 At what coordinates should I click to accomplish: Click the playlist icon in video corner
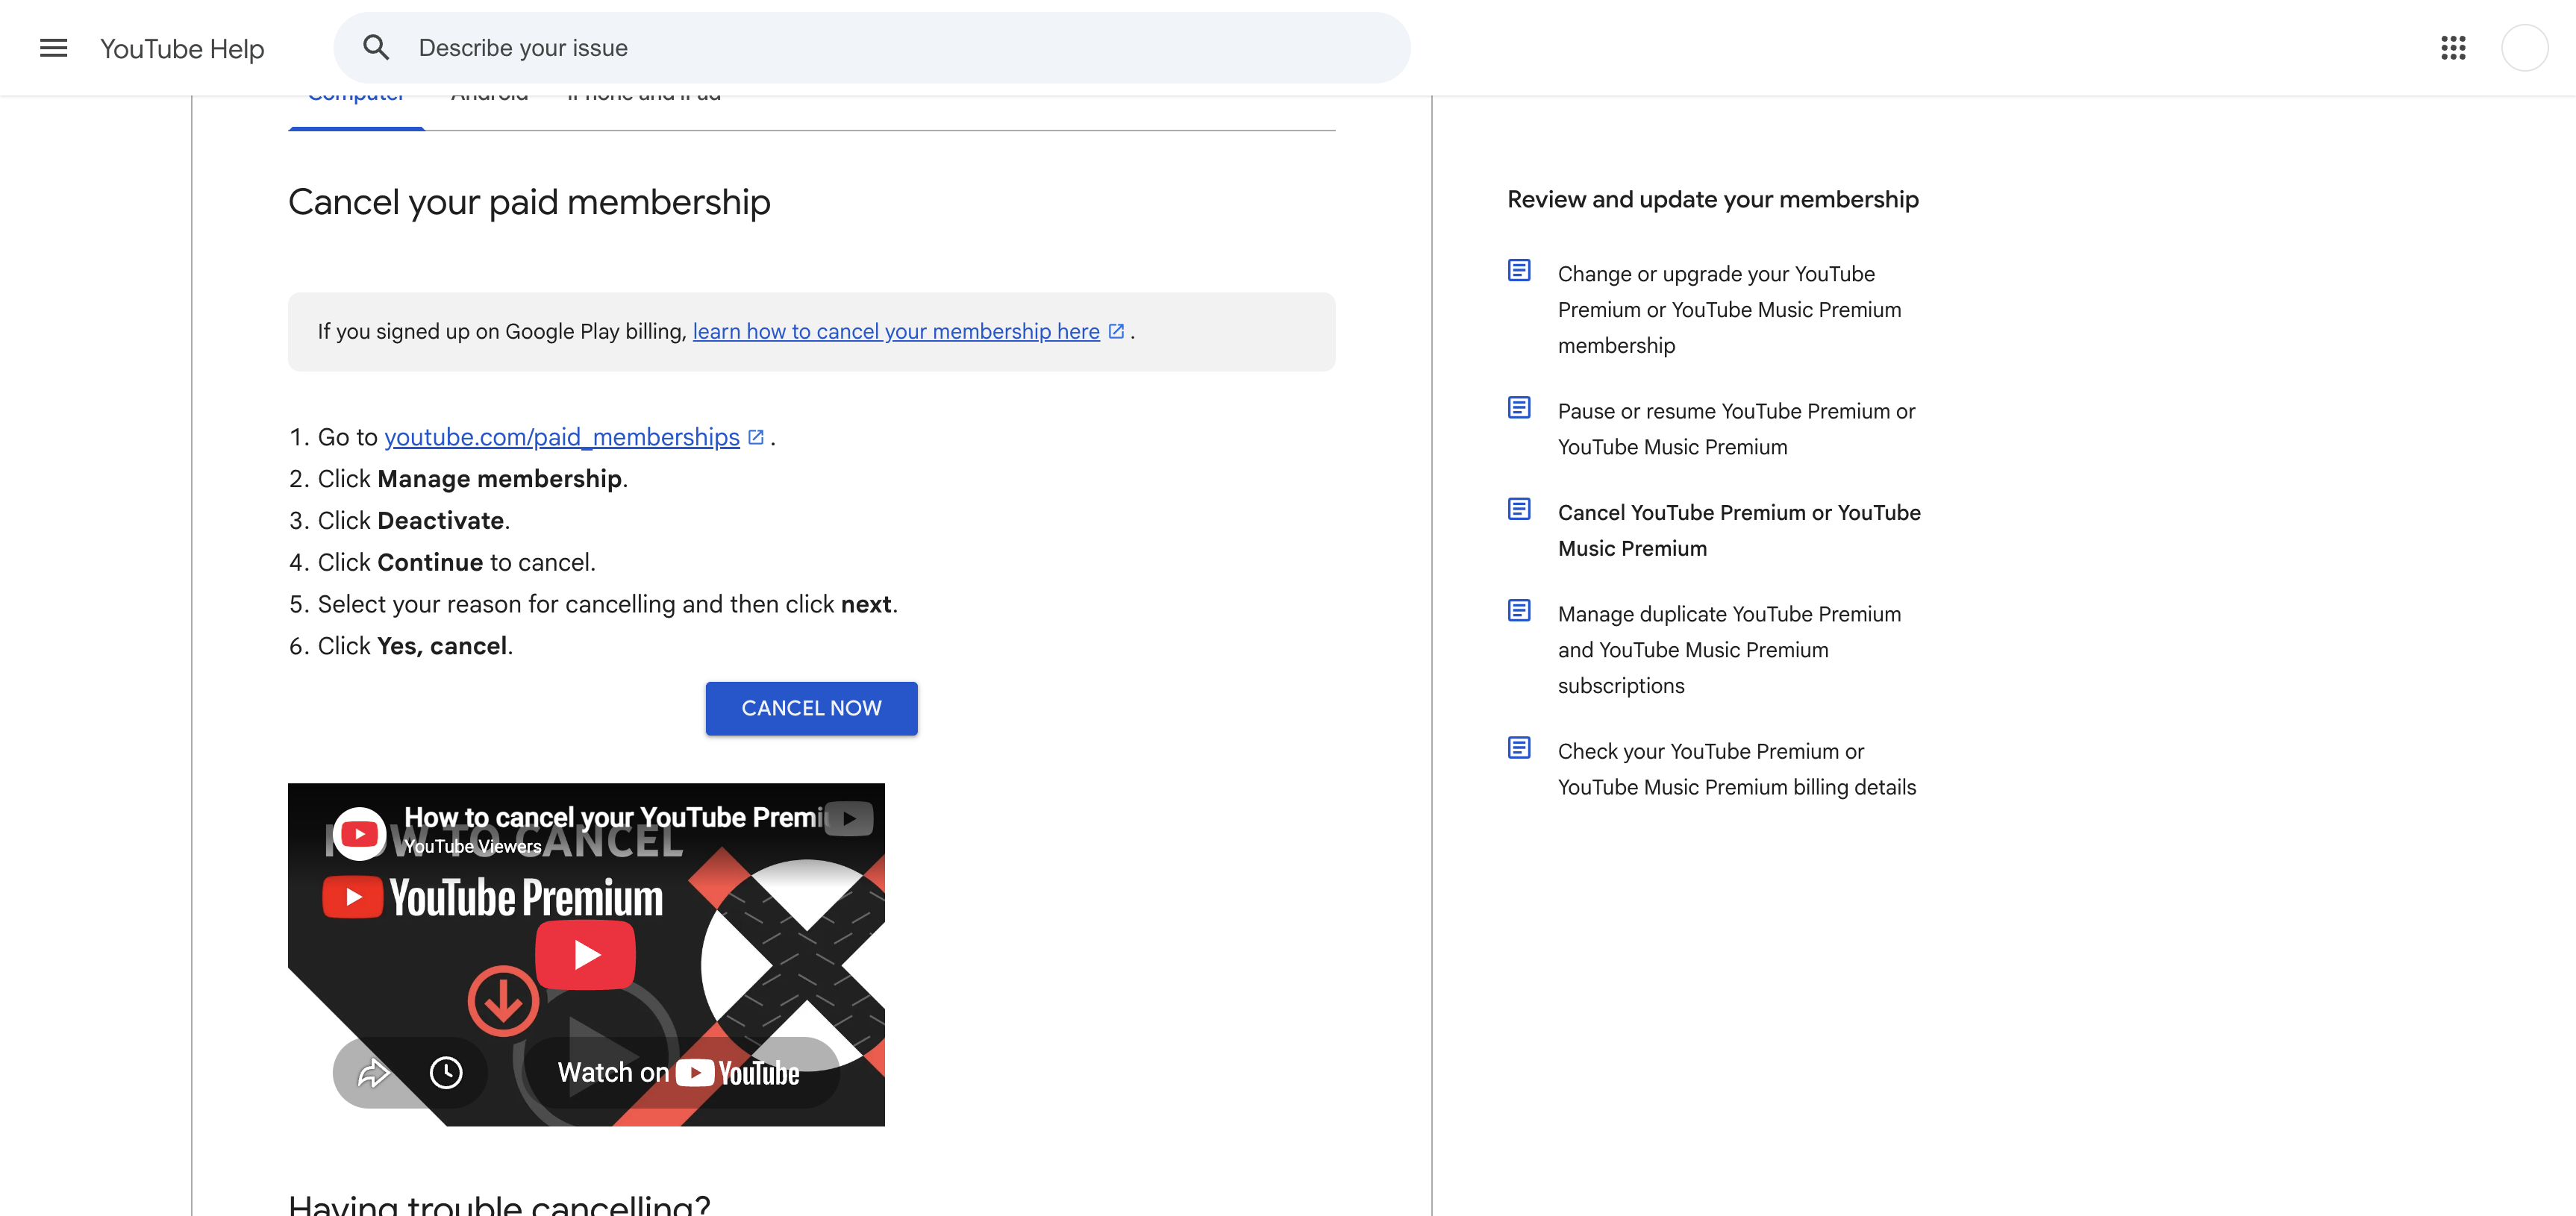849,818
